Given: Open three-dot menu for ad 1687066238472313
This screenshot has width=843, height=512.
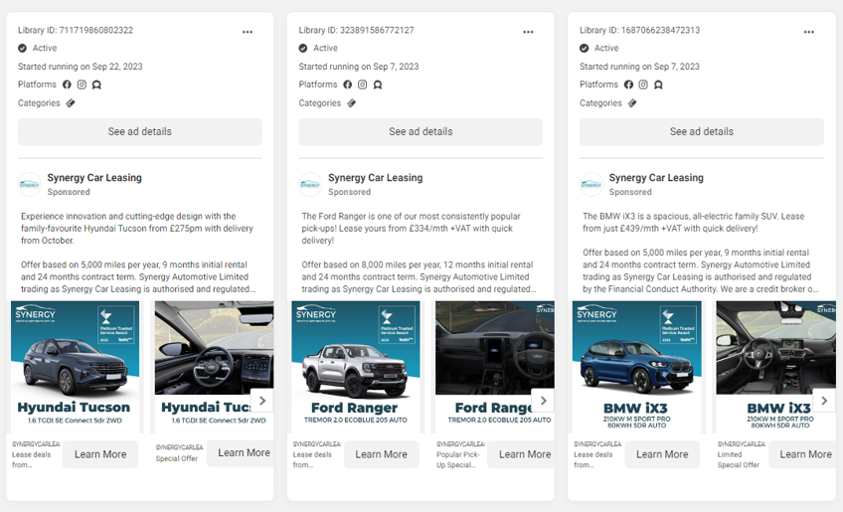Looking at the screenshot, I should pos(808,32).
